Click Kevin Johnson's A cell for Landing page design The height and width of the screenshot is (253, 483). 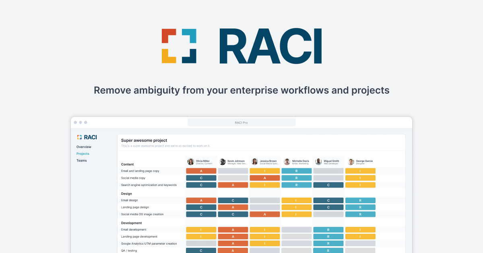pyautogui.click(x=233, y=207)
